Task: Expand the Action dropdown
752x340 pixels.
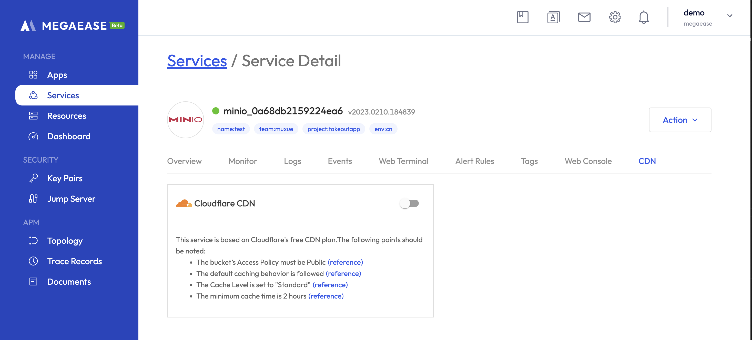Action: click(x=680, y=120)
